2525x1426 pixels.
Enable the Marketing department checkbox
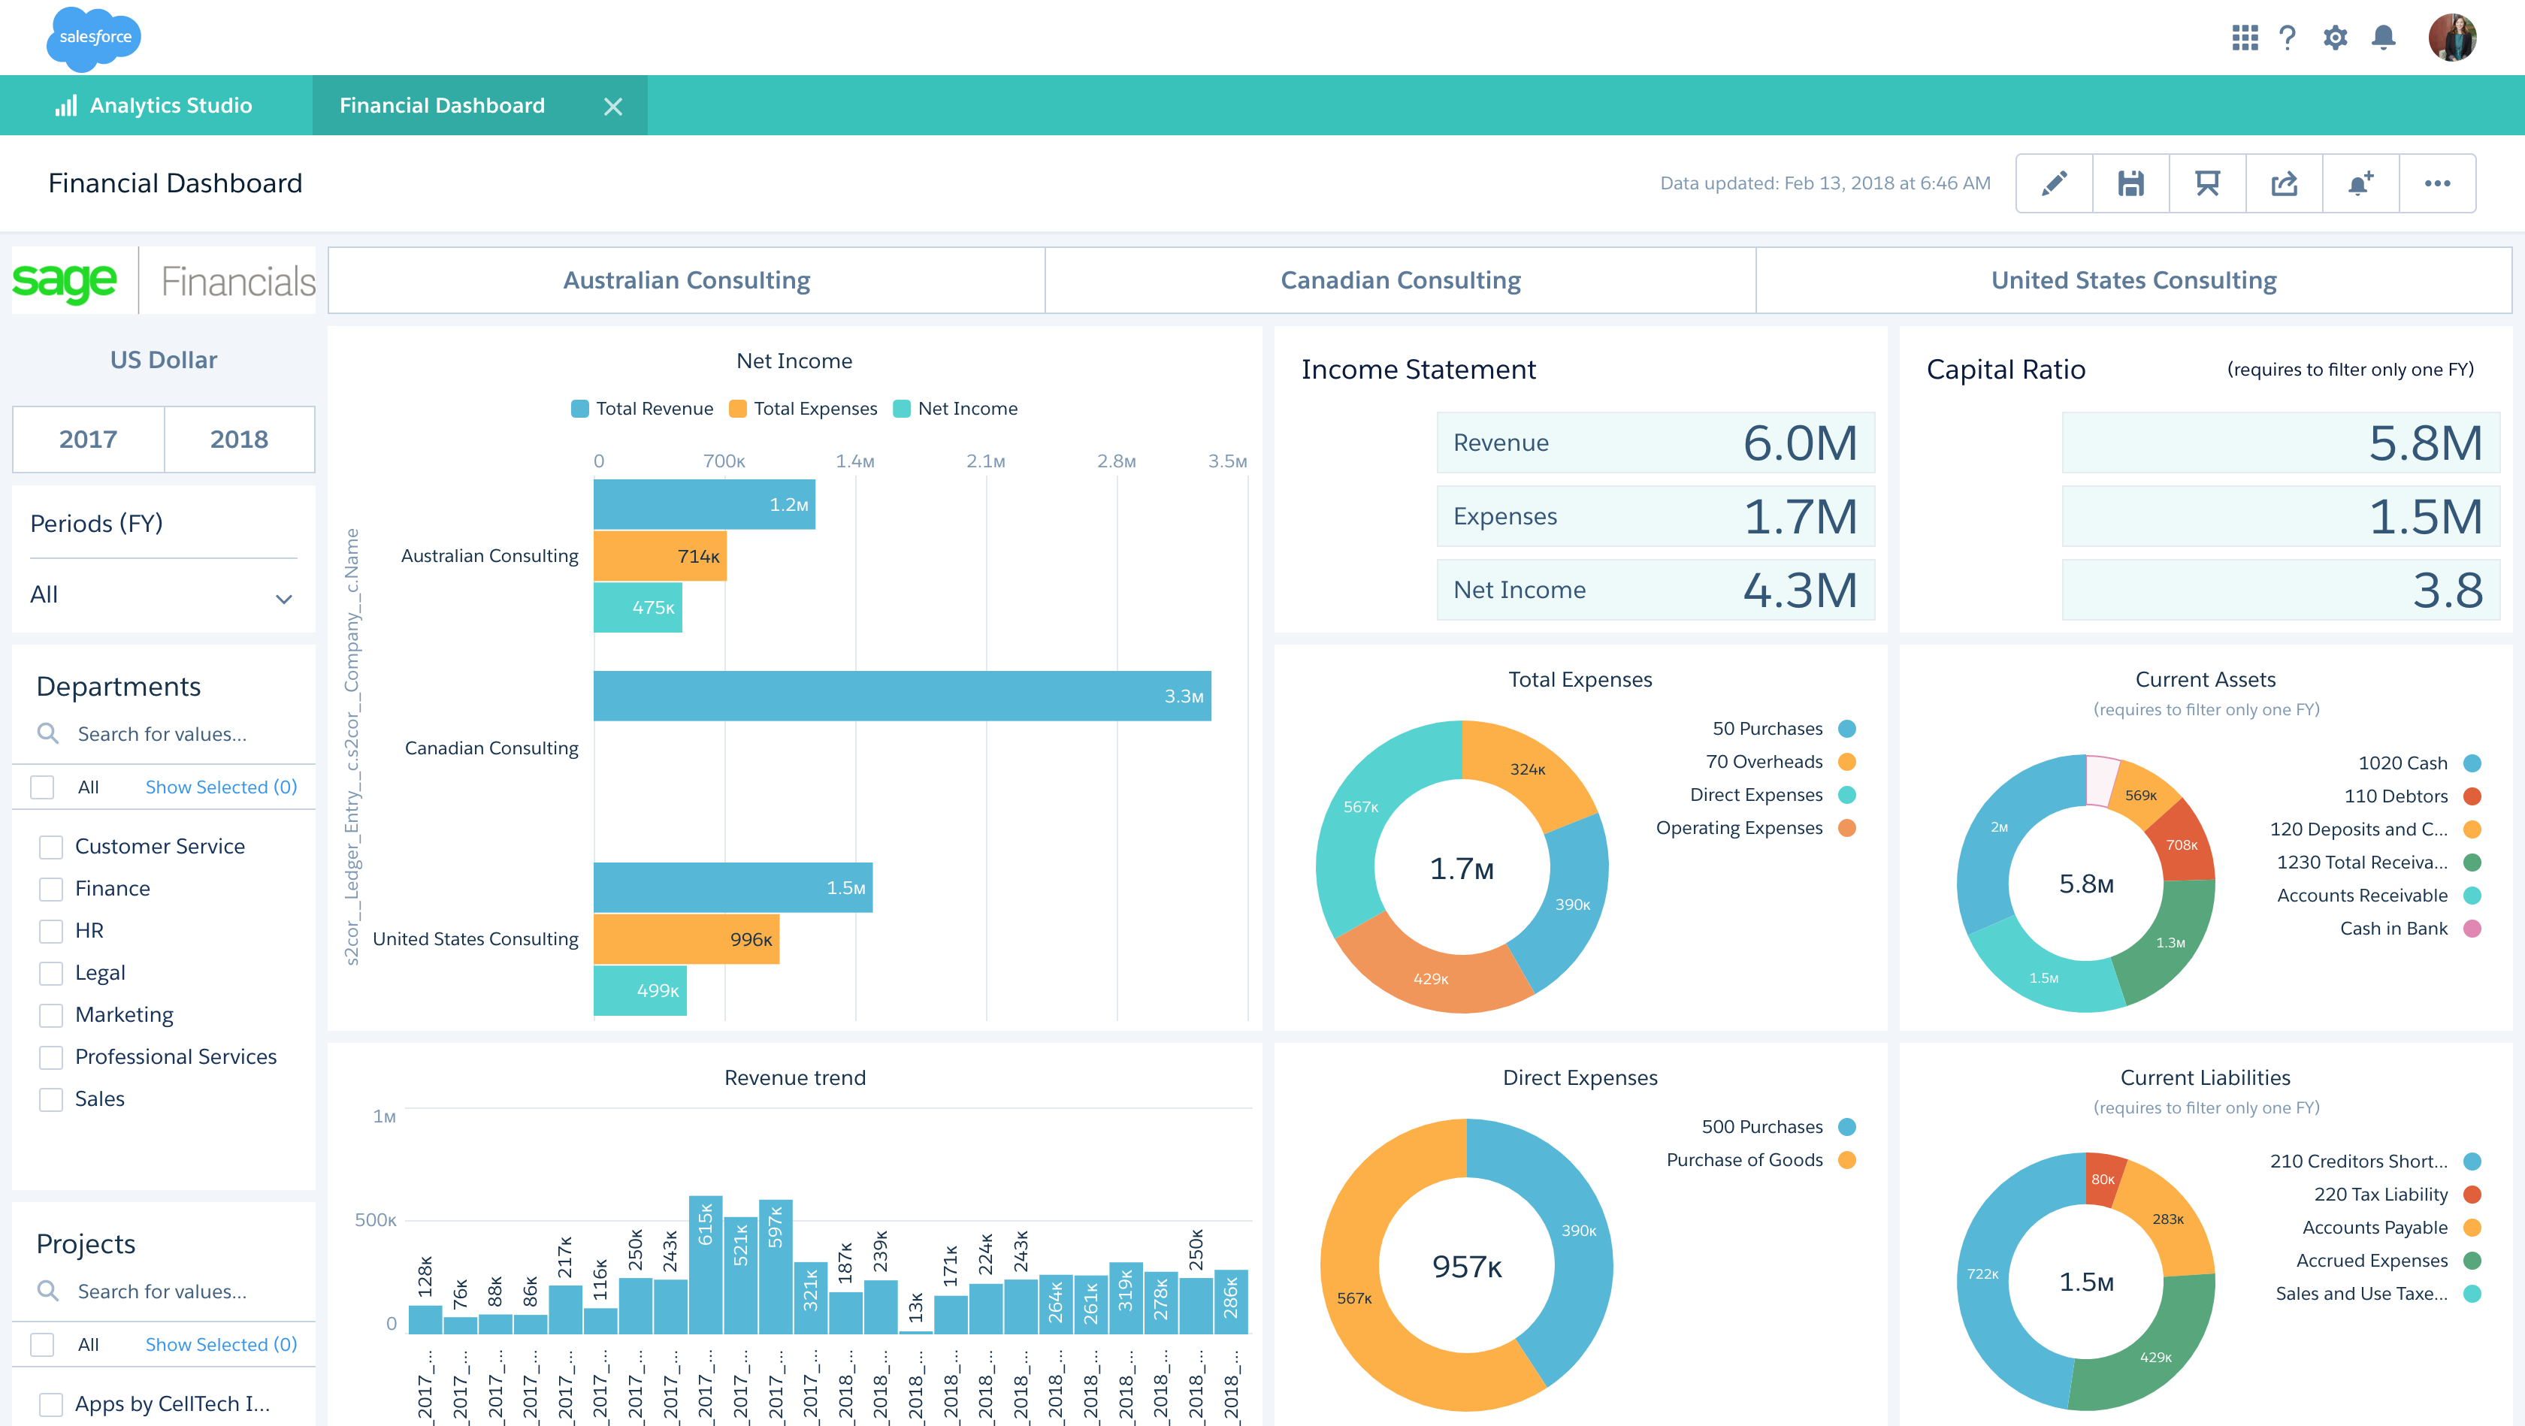click(51, 1015)
